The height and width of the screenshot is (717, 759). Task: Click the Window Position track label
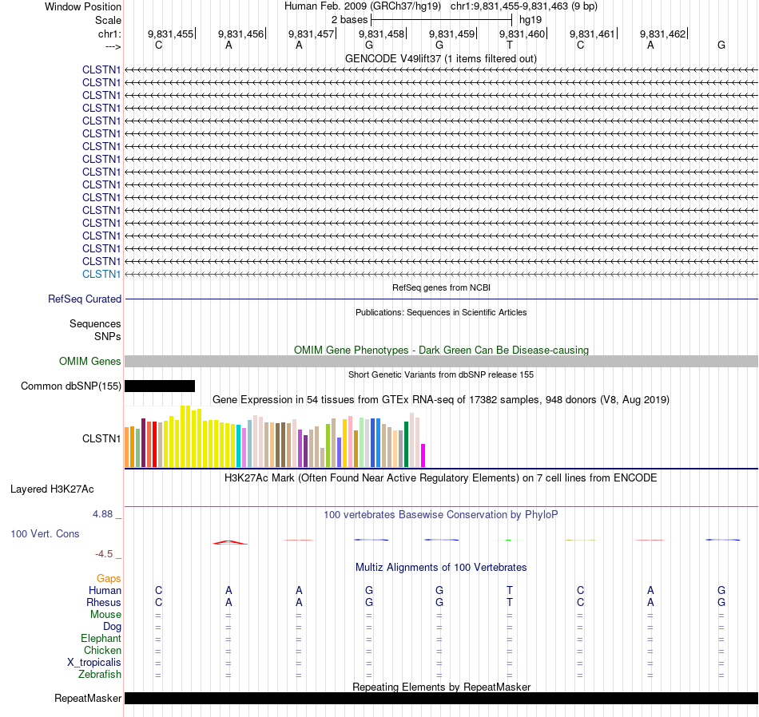click(83, 6)
